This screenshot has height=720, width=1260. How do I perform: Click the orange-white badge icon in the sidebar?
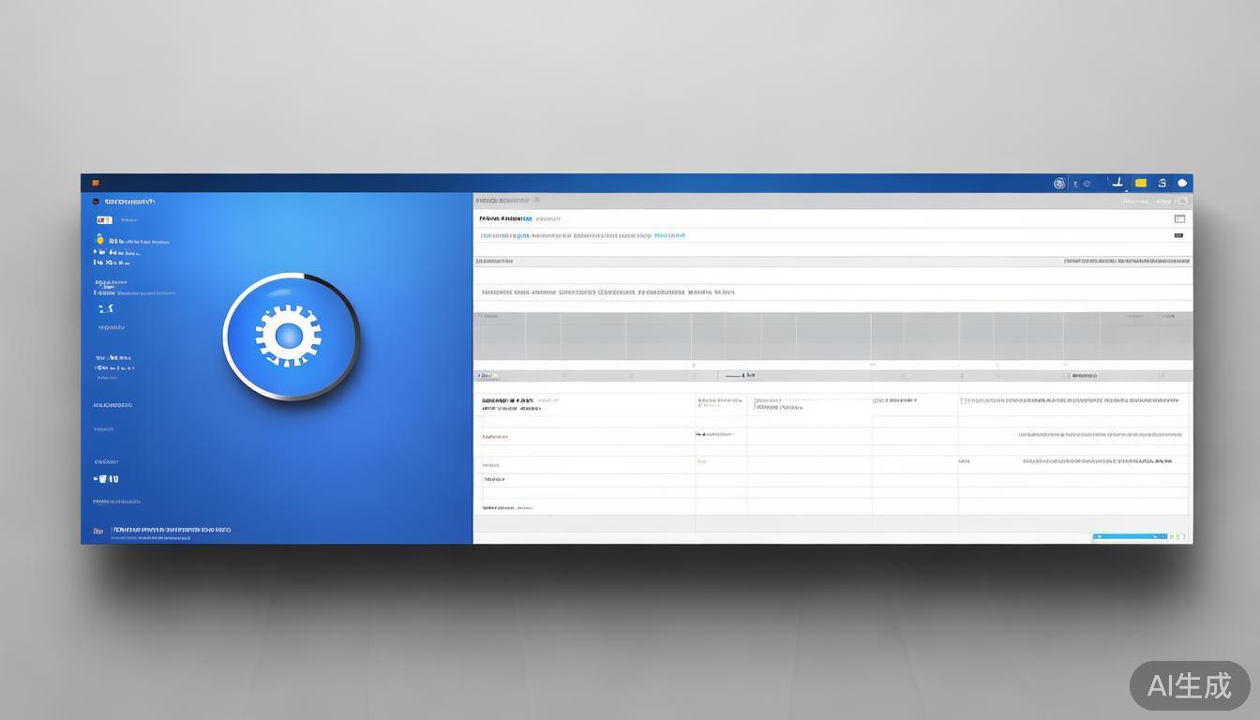(x=103, y=220)
